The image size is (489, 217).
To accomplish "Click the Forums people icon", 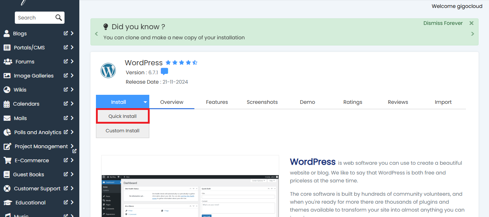I will pyautogui.click(x=8, y=62).
